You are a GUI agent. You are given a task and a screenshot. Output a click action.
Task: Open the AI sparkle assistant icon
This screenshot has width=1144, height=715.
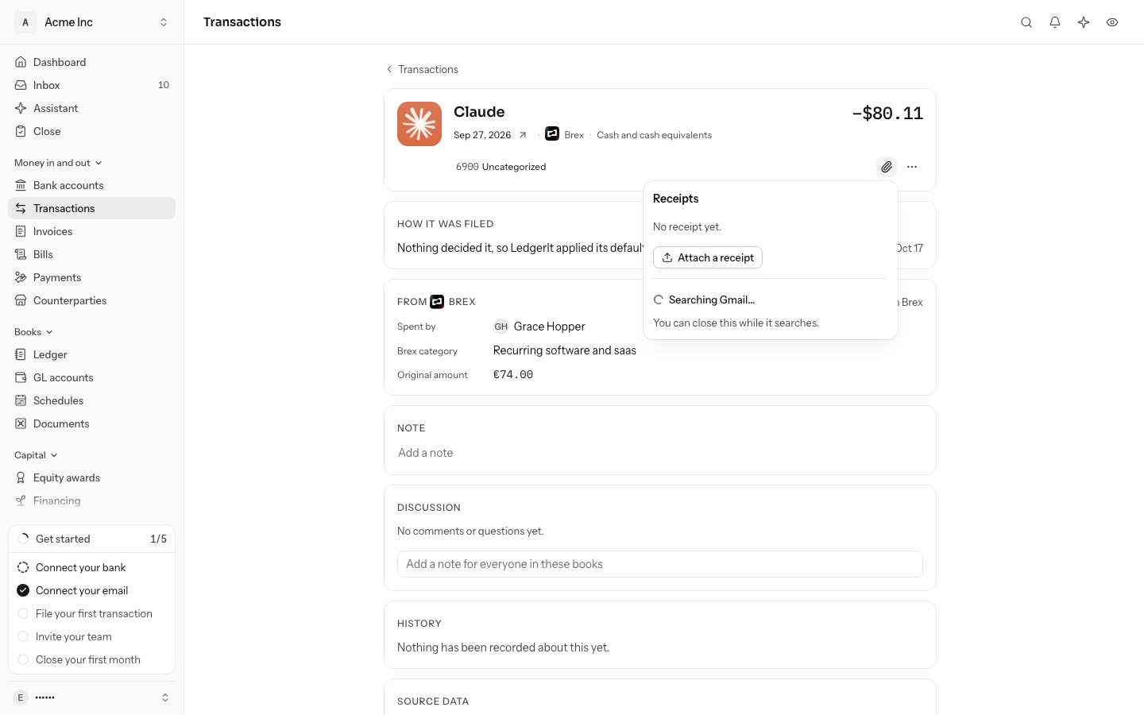click(x=1084, y=22)
